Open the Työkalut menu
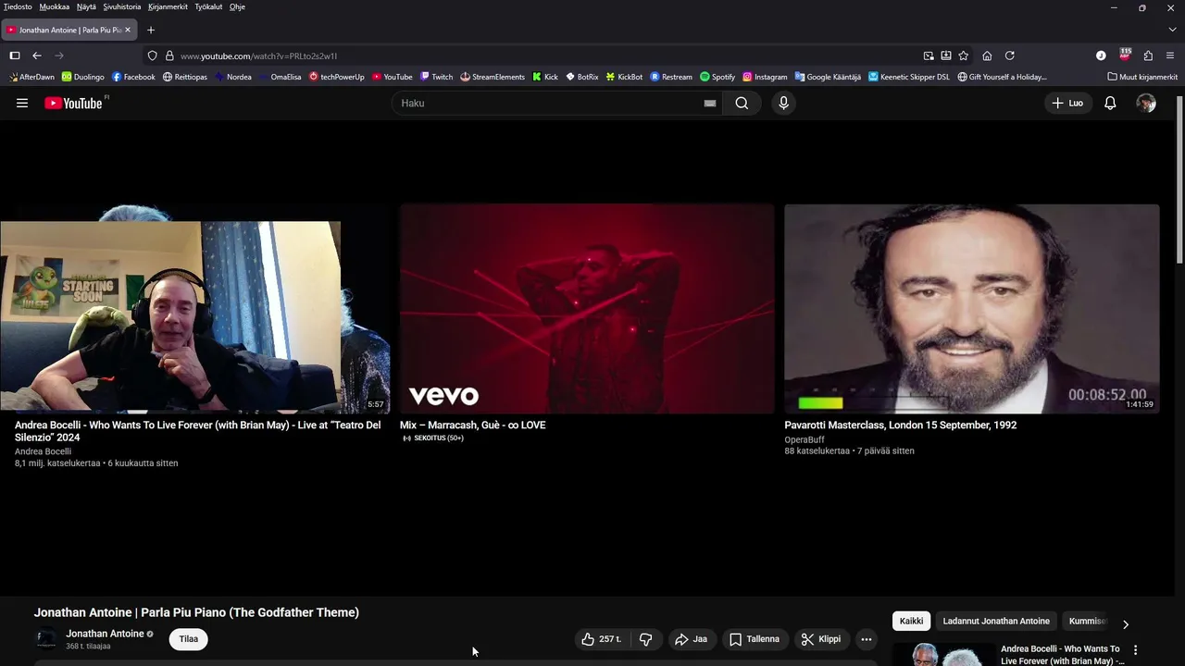Image resolution: width=1185 pixels, height=666 pixels. click(x=208, y=6)
